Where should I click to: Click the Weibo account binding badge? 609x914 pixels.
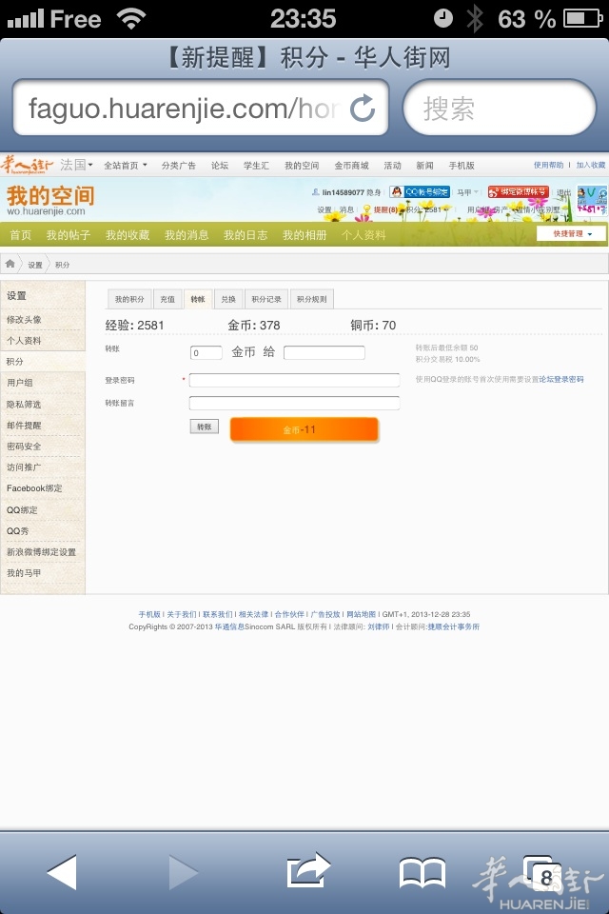(518, 192)
